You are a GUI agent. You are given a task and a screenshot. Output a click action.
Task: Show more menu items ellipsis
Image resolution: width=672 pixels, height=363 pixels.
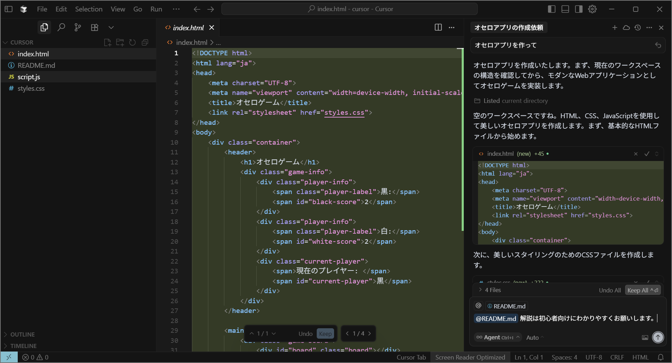(176, 9)
